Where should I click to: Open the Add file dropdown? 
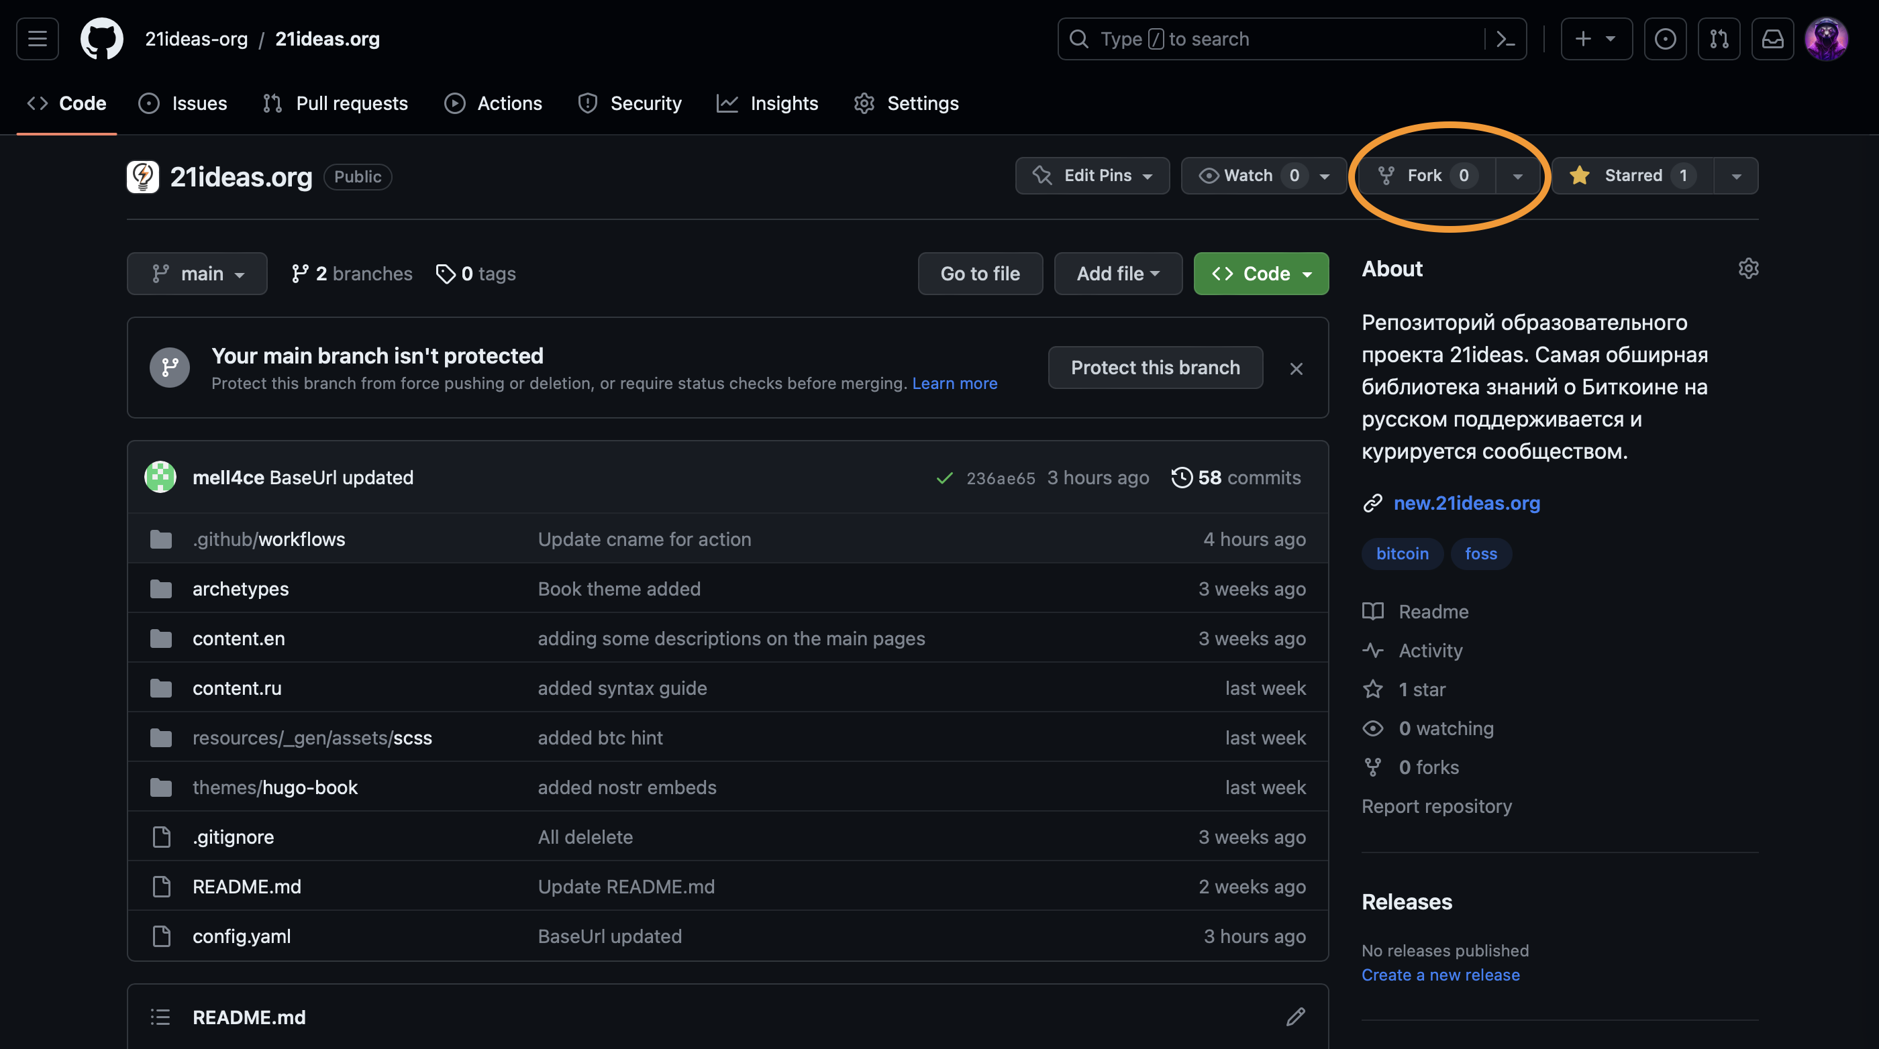(1117, 274)
